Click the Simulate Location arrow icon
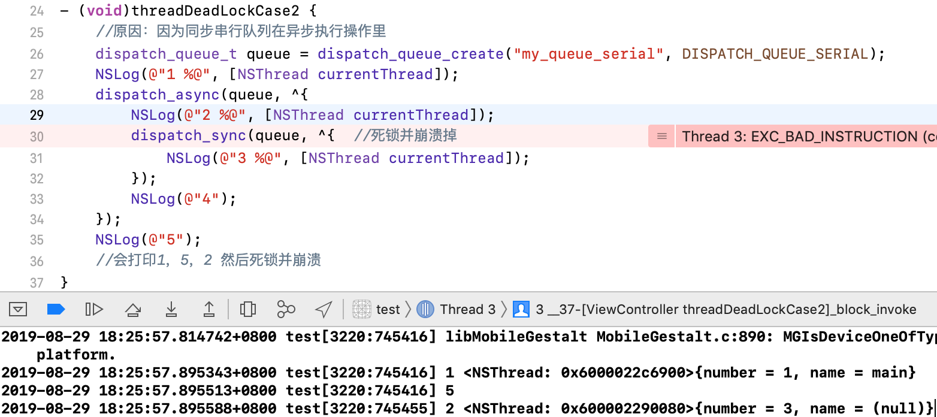937x417 pixels. (324, 309)
